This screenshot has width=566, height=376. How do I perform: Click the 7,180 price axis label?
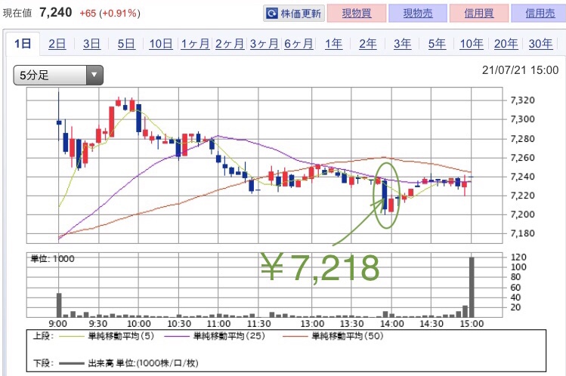522,233
